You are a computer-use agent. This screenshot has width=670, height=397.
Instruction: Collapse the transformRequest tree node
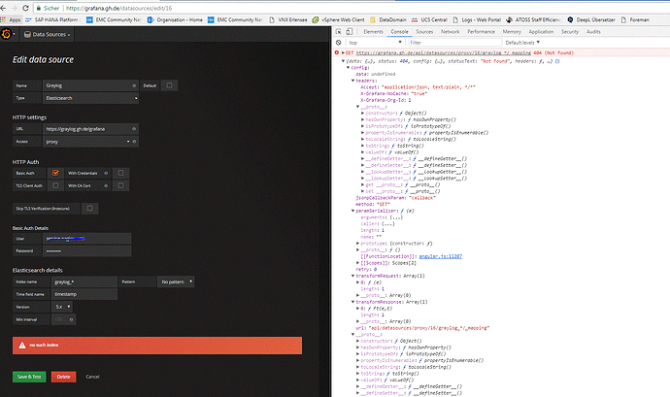(352, 276)
